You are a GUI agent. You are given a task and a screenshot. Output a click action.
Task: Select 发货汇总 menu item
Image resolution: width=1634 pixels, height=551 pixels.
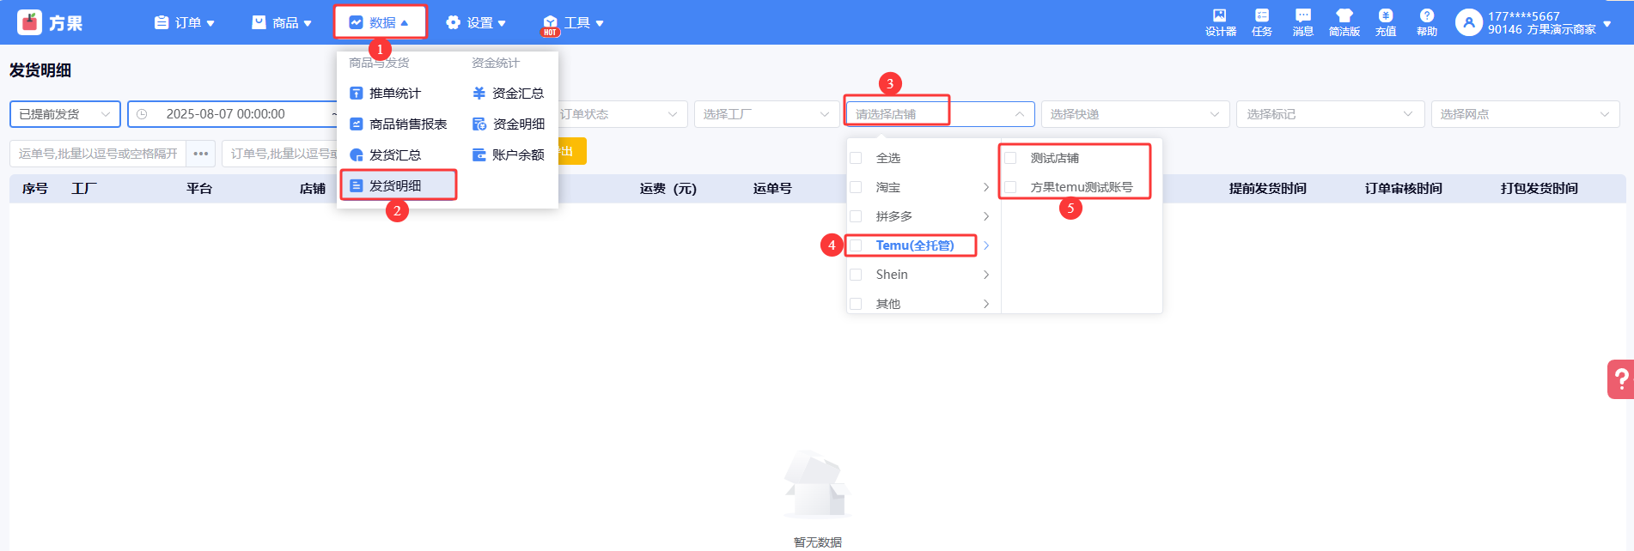coord(395,155)
